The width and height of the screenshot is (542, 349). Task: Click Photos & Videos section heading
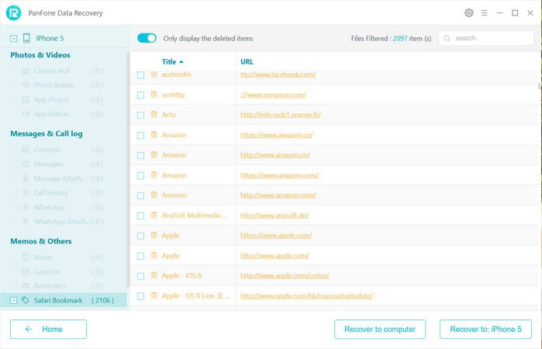(x=40, y=55)
